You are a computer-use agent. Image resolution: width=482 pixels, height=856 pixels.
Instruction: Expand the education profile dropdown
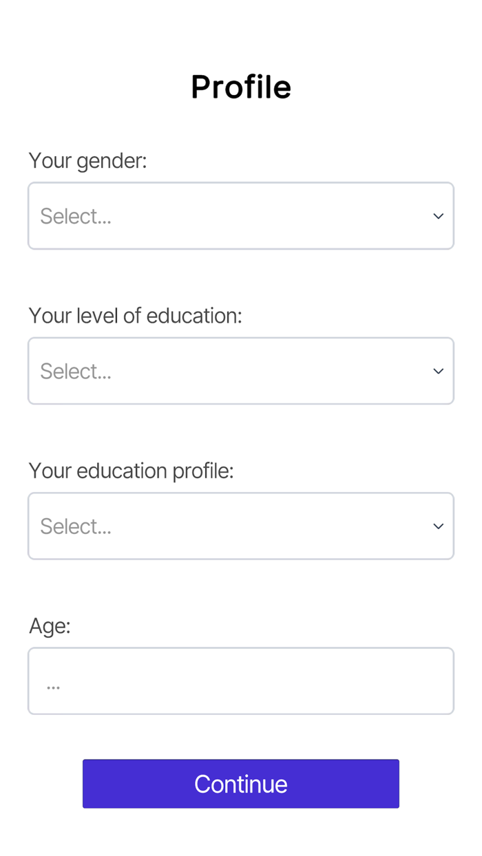click(240, 526)
